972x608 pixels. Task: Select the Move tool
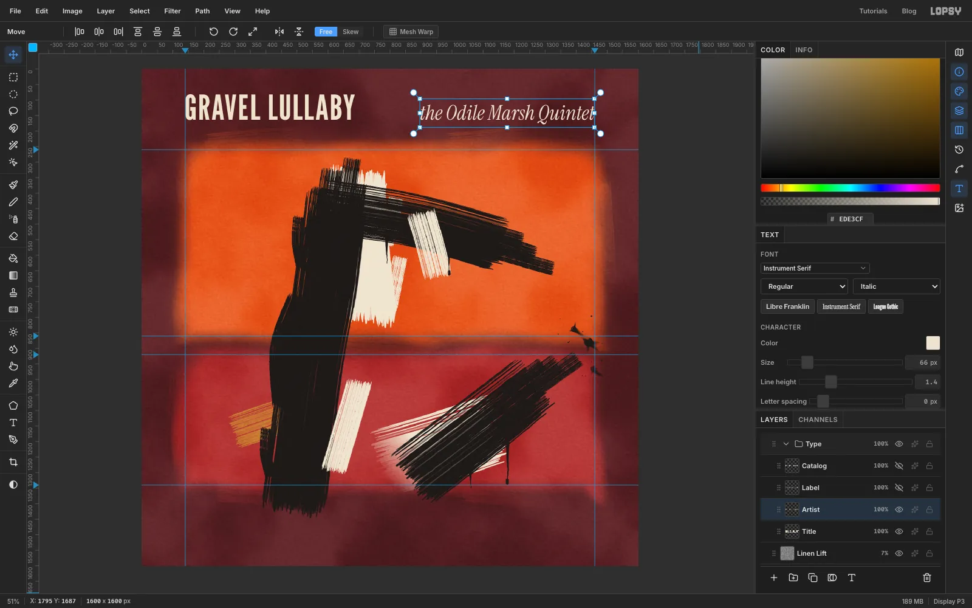13,55
